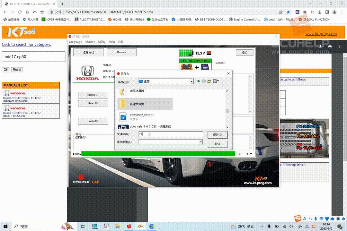Click the Read All button

(x=93, y=103)
